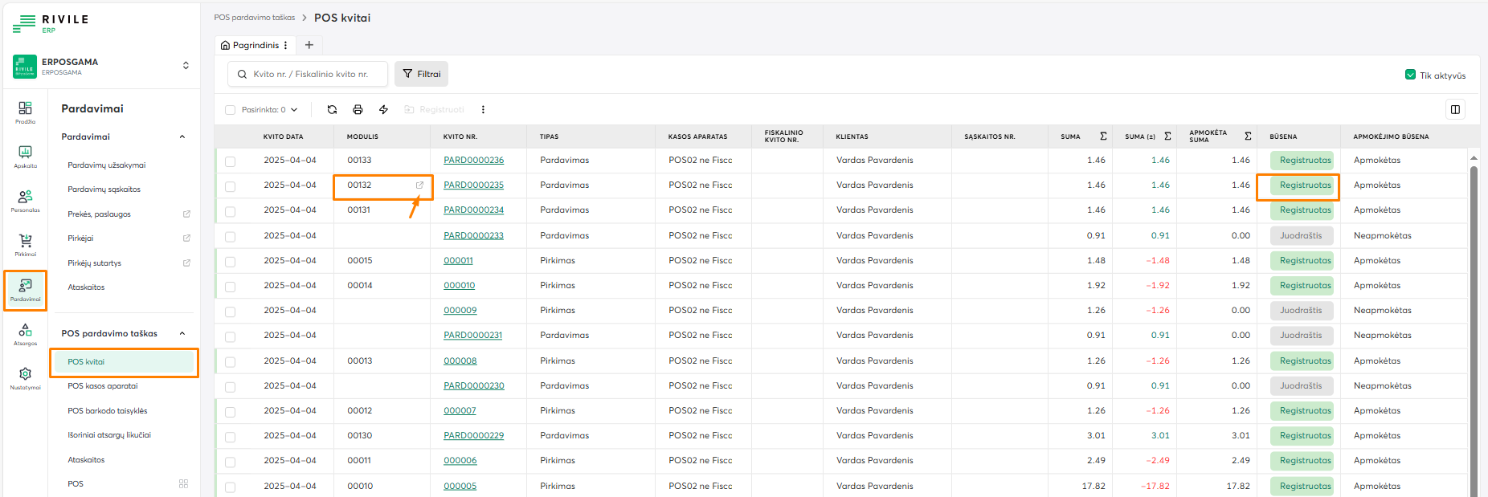Image resolution: width=1488 pixels, height=497 pixels.
Task: Add a new tab with the plus button
Action: click(x=309, y=45)
